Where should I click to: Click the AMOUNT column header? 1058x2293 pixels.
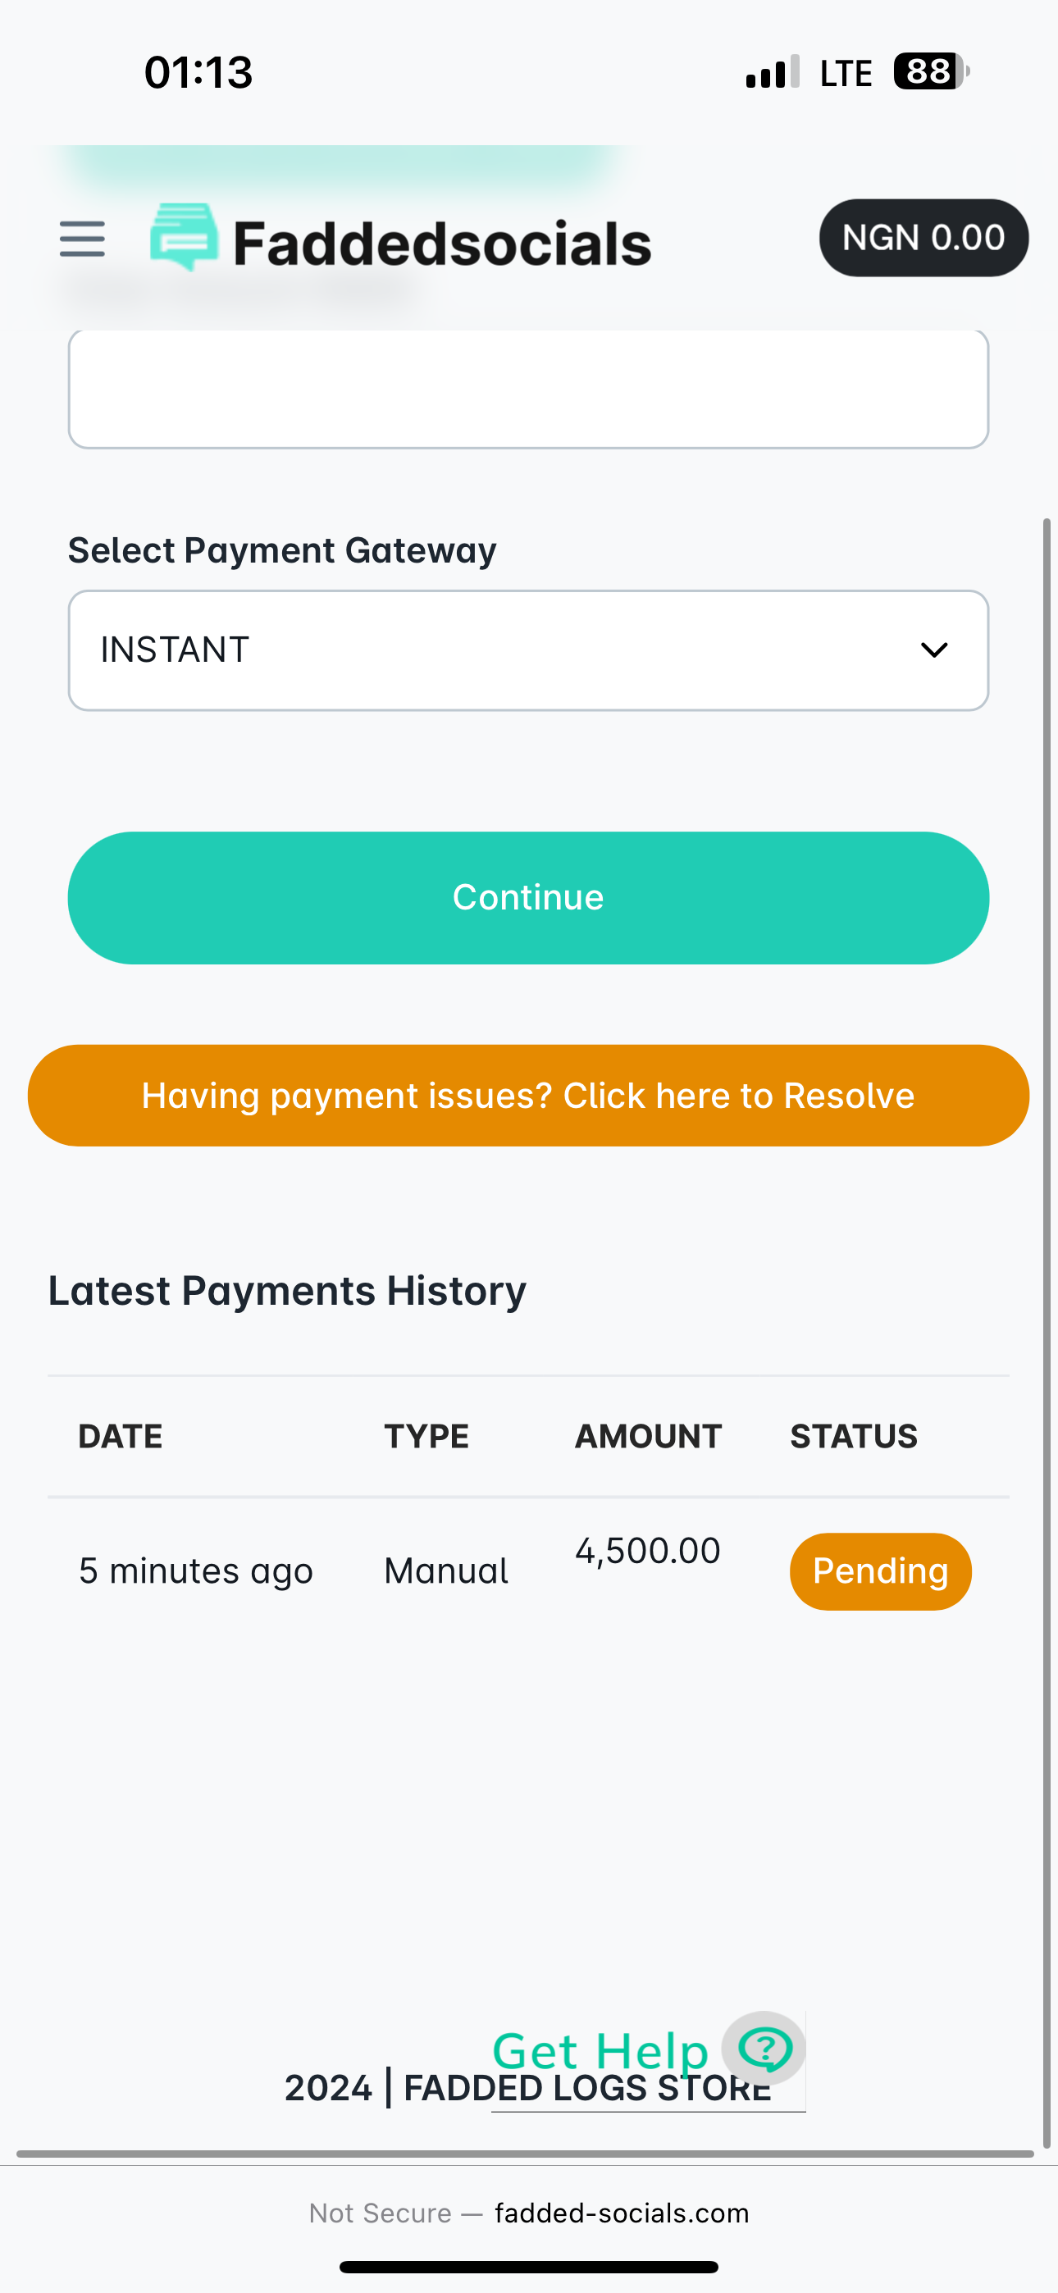(647, 1437)
